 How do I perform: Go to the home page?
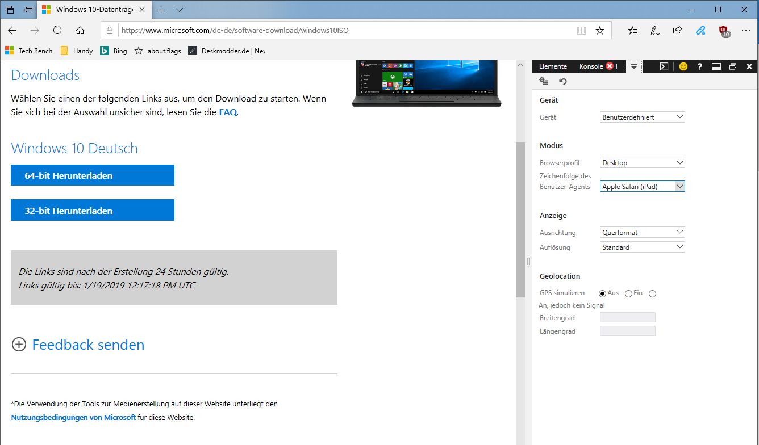(x=80, y=30)
